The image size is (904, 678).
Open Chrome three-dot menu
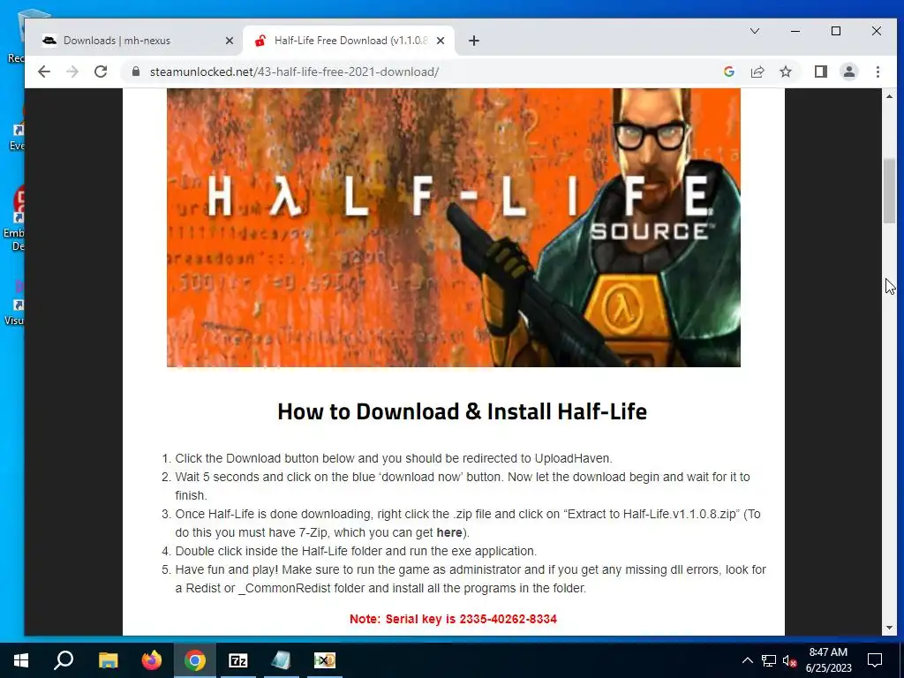878,72
